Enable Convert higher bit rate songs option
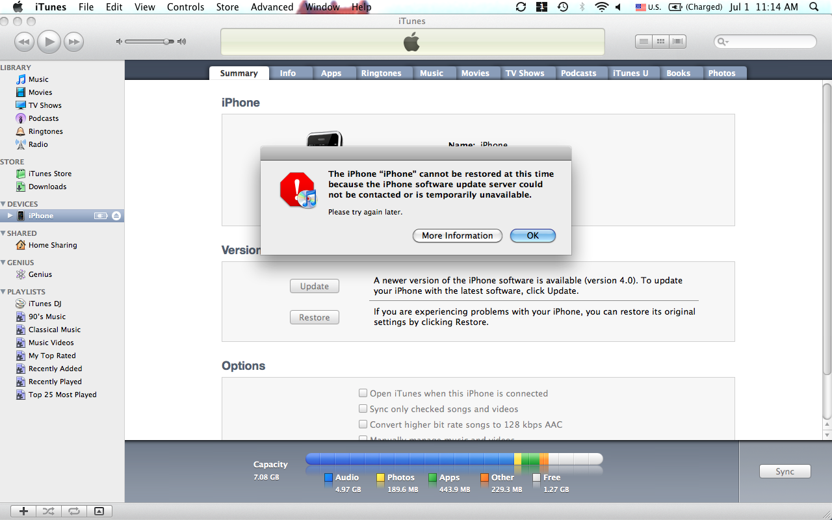This screenshot has width=832, height=520. [x=363, y=424]
